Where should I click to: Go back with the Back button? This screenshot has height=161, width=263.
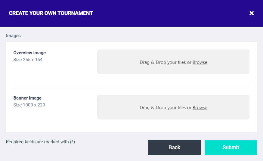coord(174,147)
